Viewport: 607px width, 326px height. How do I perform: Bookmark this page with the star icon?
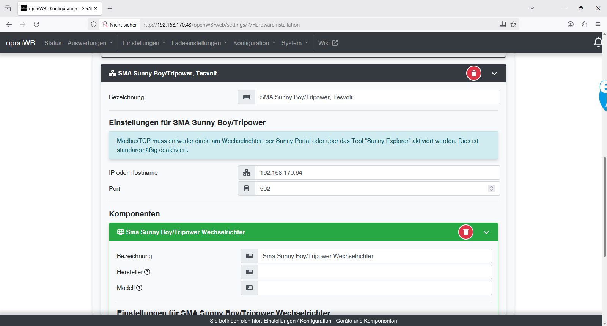click(x=513, y=24)
